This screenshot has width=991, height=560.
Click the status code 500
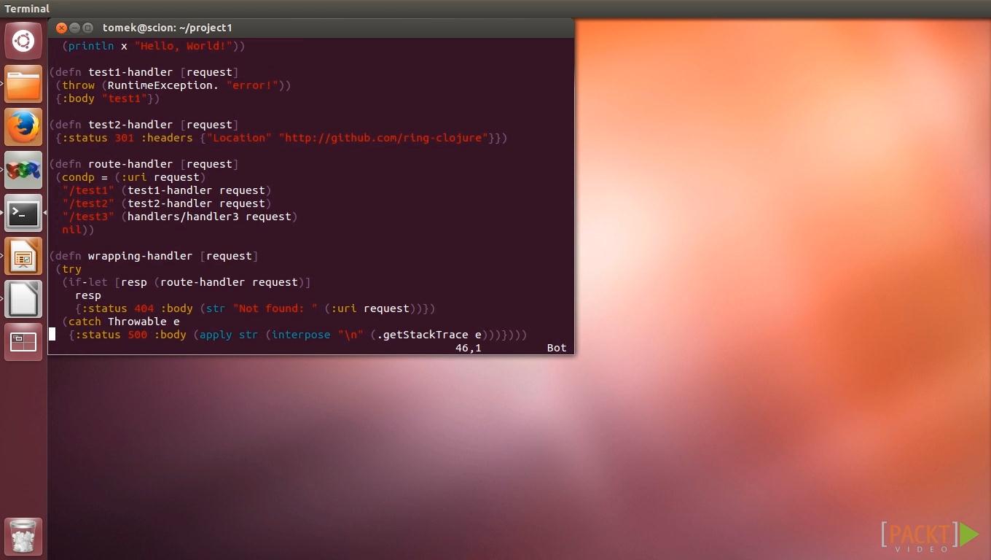137,335
